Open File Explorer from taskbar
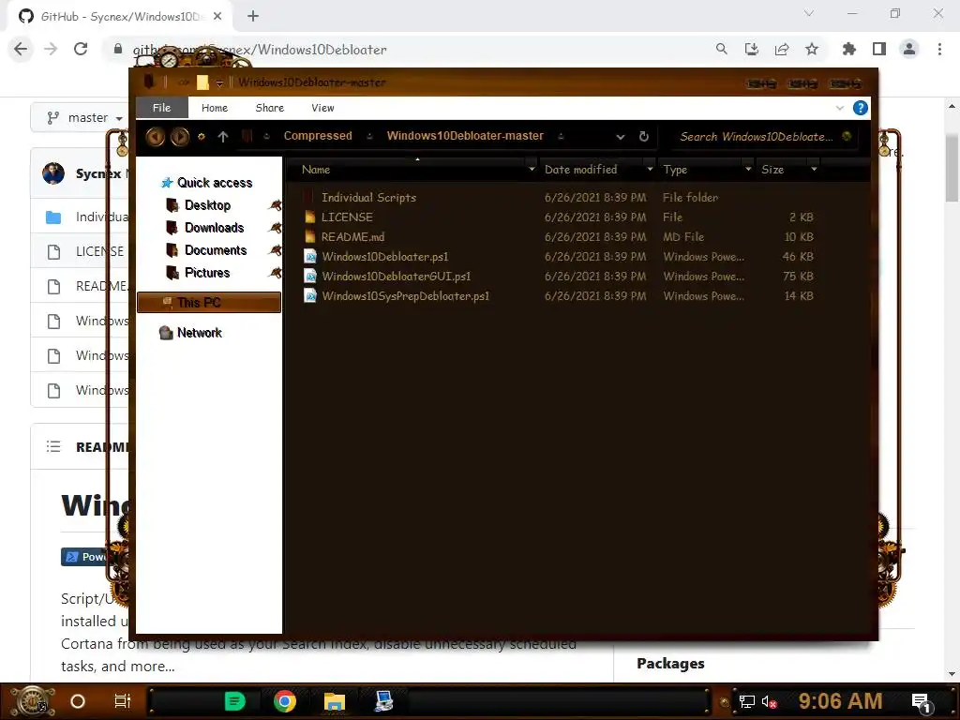 pyautogui.click(x=335, y=701)
